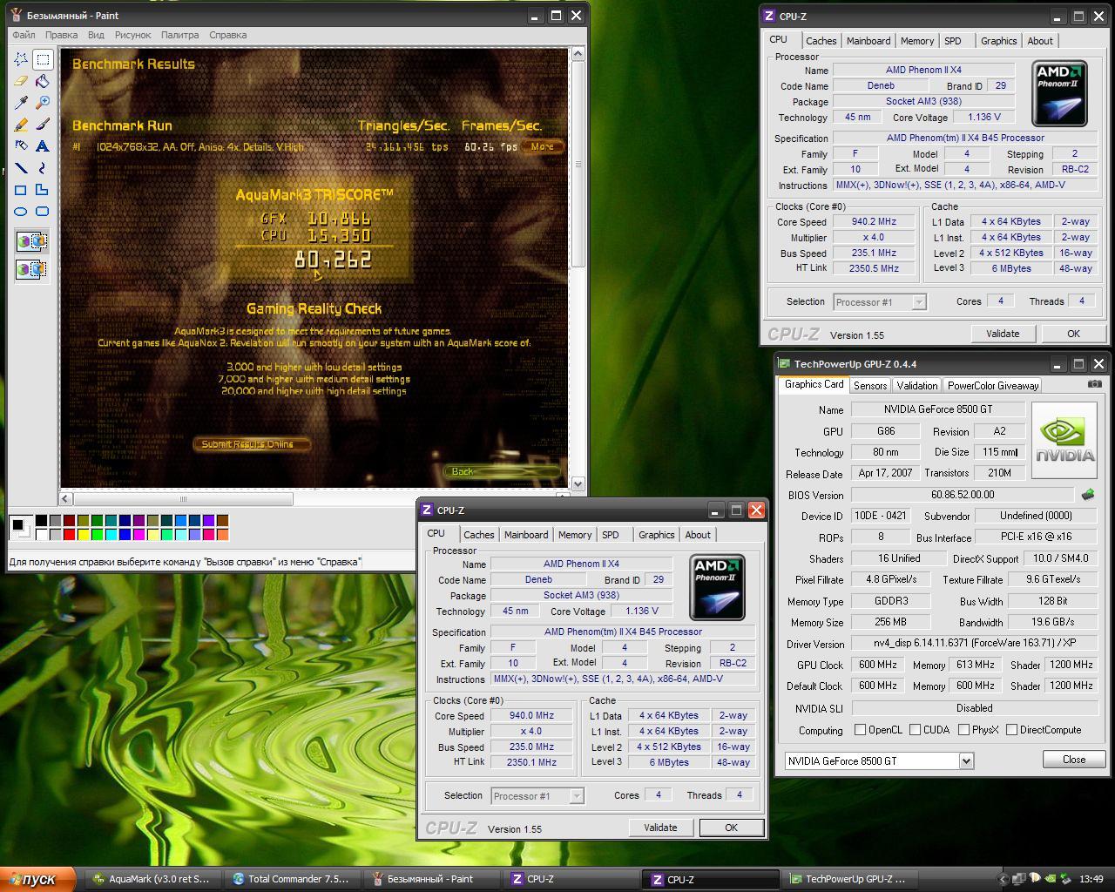Open PowerColor Giveaway tab in GPU-Z
The height and width of the screenshot is (892, 1115).
(x=993, y=385)
